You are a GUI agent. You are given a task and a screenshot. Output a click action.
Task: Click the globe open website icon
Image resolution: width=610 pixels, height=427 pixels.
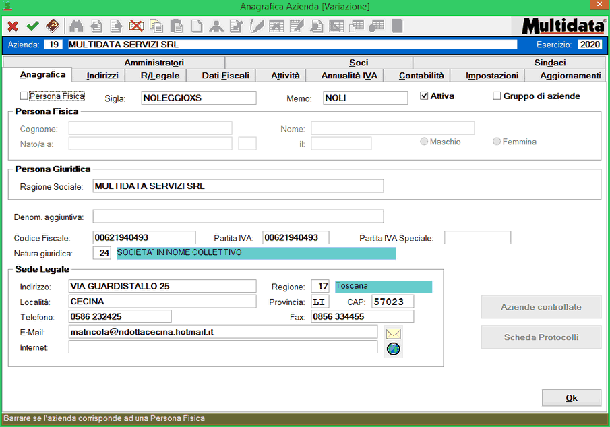click(394, 349)
